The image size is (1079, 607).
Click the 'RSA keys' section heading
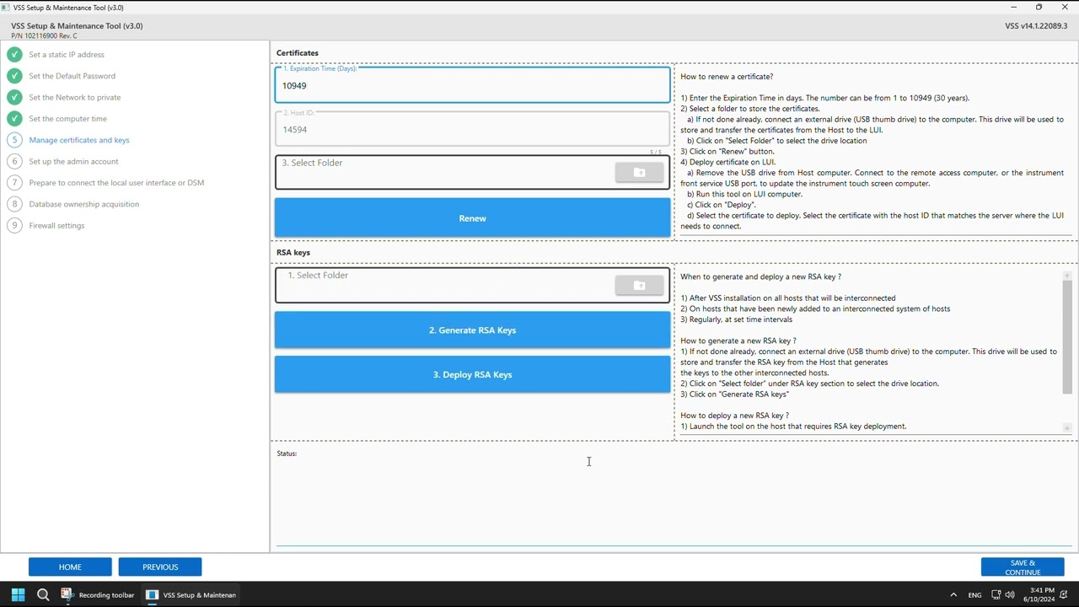tap(293, 253)
